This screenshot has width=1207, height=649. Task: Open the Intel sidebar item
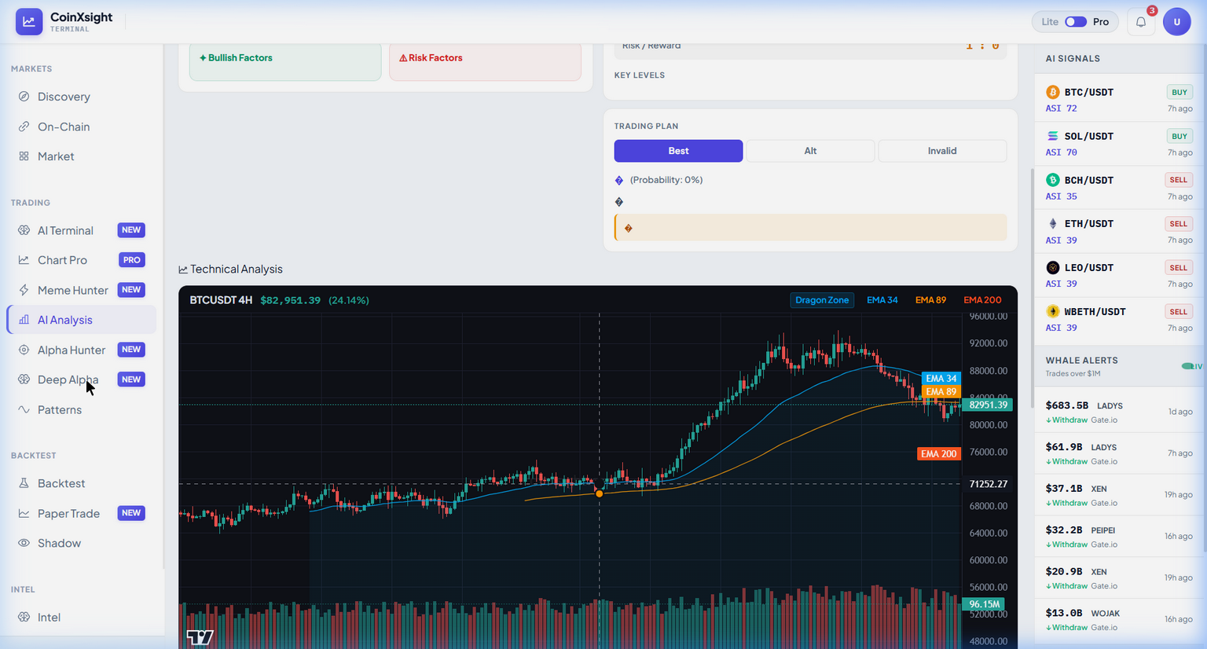click(x=82, y=617)
